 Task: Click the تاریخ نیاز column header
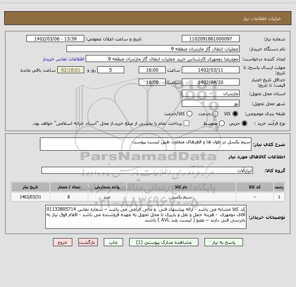30,187
